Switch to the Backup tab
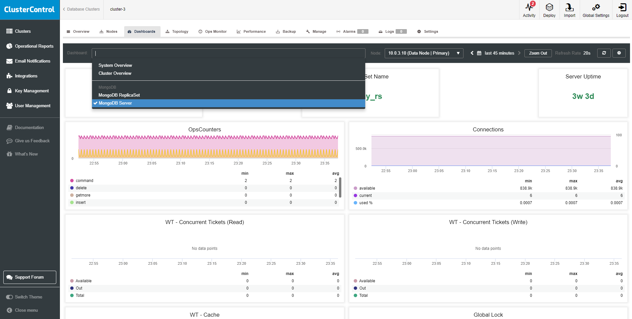Screen dimensions: 632x319 coord(286,31)
